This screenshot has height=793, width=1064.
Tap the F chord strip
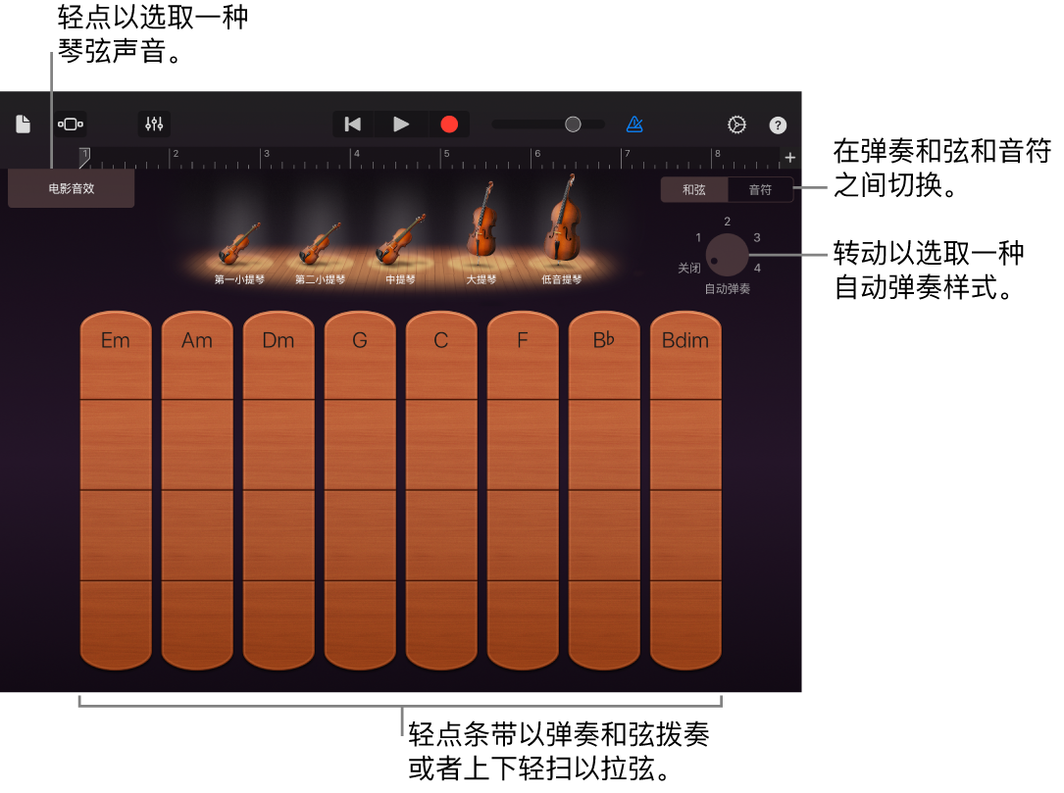524,490
